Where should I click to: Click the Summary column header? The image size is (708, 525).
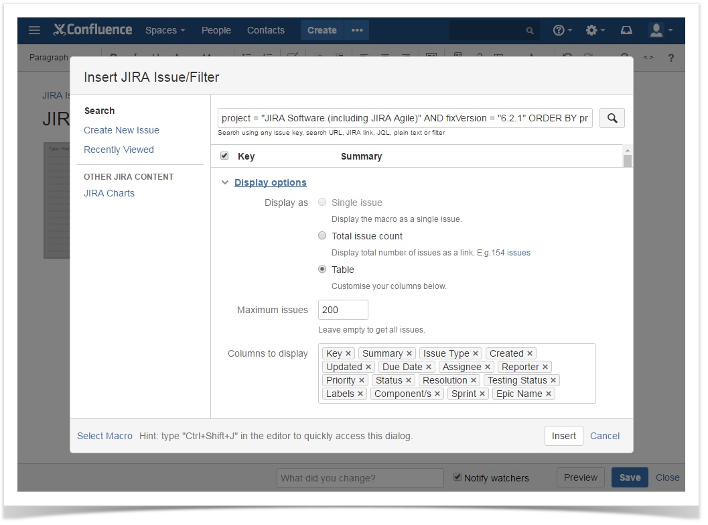pyautogui.click(x=361, y=156)
